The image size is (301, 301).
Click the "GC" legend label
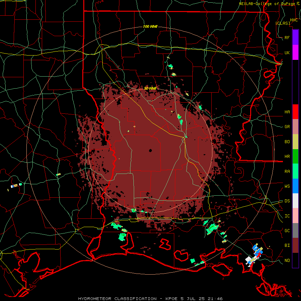(x=287, y=231)
